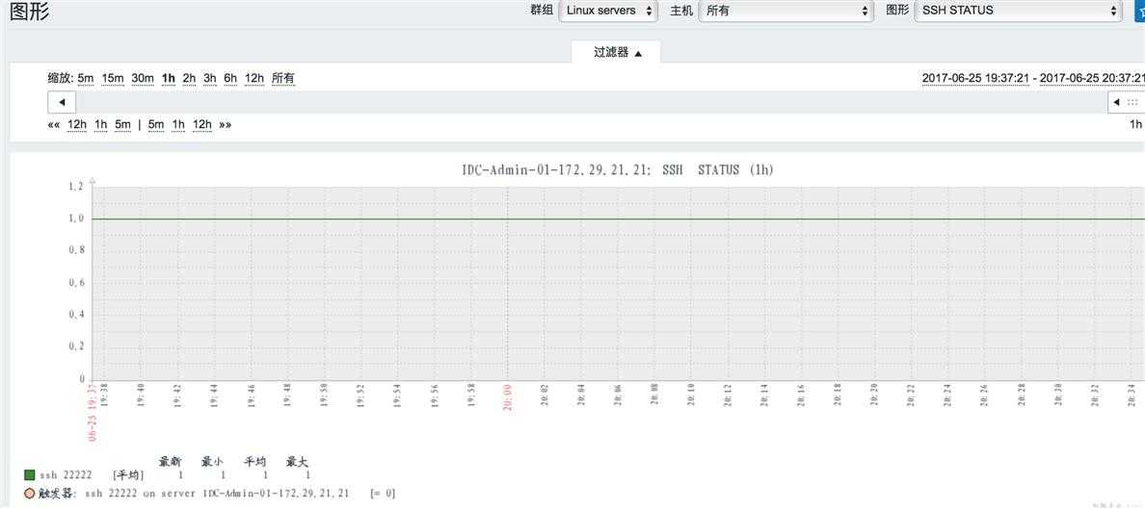Click the left arrow scroll button
Screen dimensions: 1145x508
click(x=62, y=102)
